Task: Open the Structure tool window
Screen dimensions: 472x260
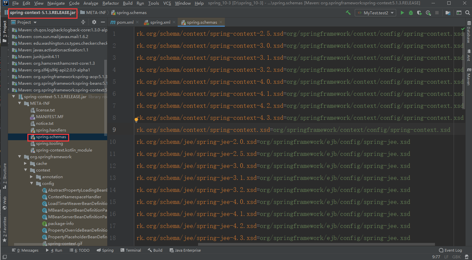Action: click(x=4, y=176)
